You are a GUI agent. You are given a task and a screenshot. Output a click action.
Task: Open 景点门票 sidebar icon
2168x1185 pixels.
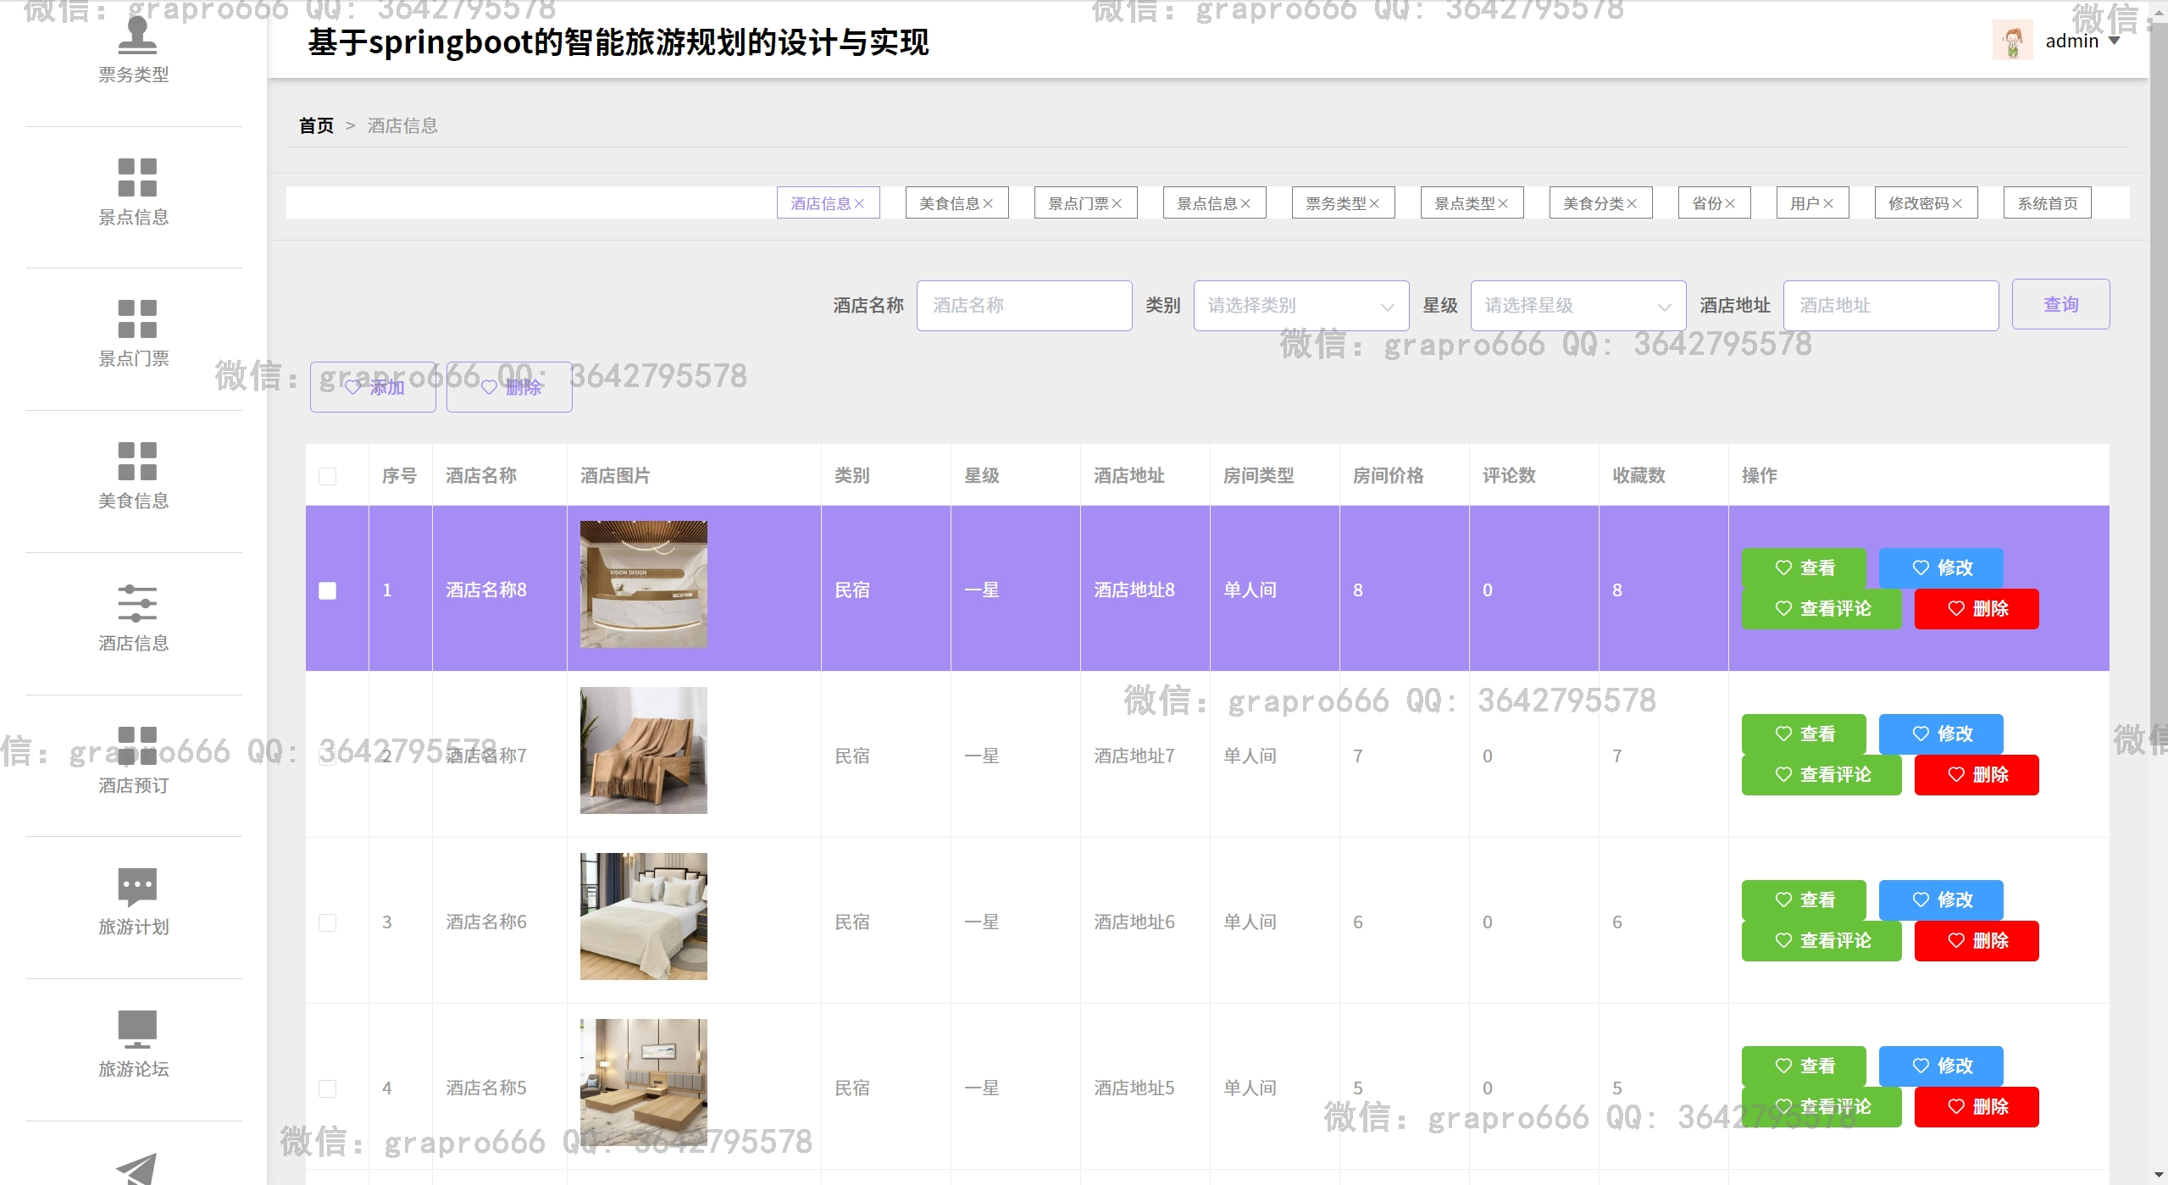point(136,318)
